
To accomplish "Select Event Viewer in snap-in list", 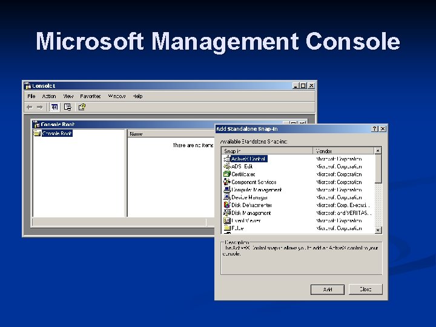I will (246, 220).
